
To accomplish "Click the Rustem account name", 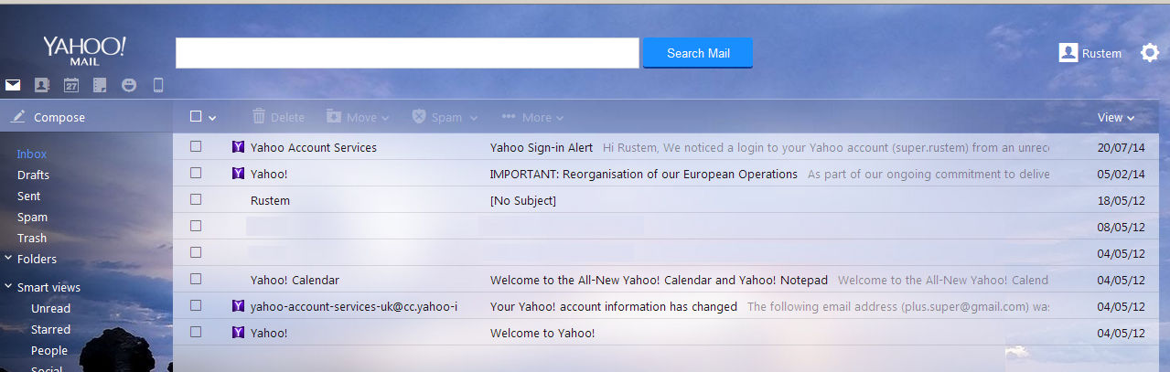I will click(x=1101, y=53).
